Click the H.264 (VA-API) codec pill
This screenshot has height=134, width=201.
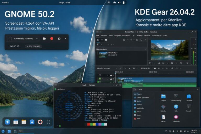tap(33, 46)
